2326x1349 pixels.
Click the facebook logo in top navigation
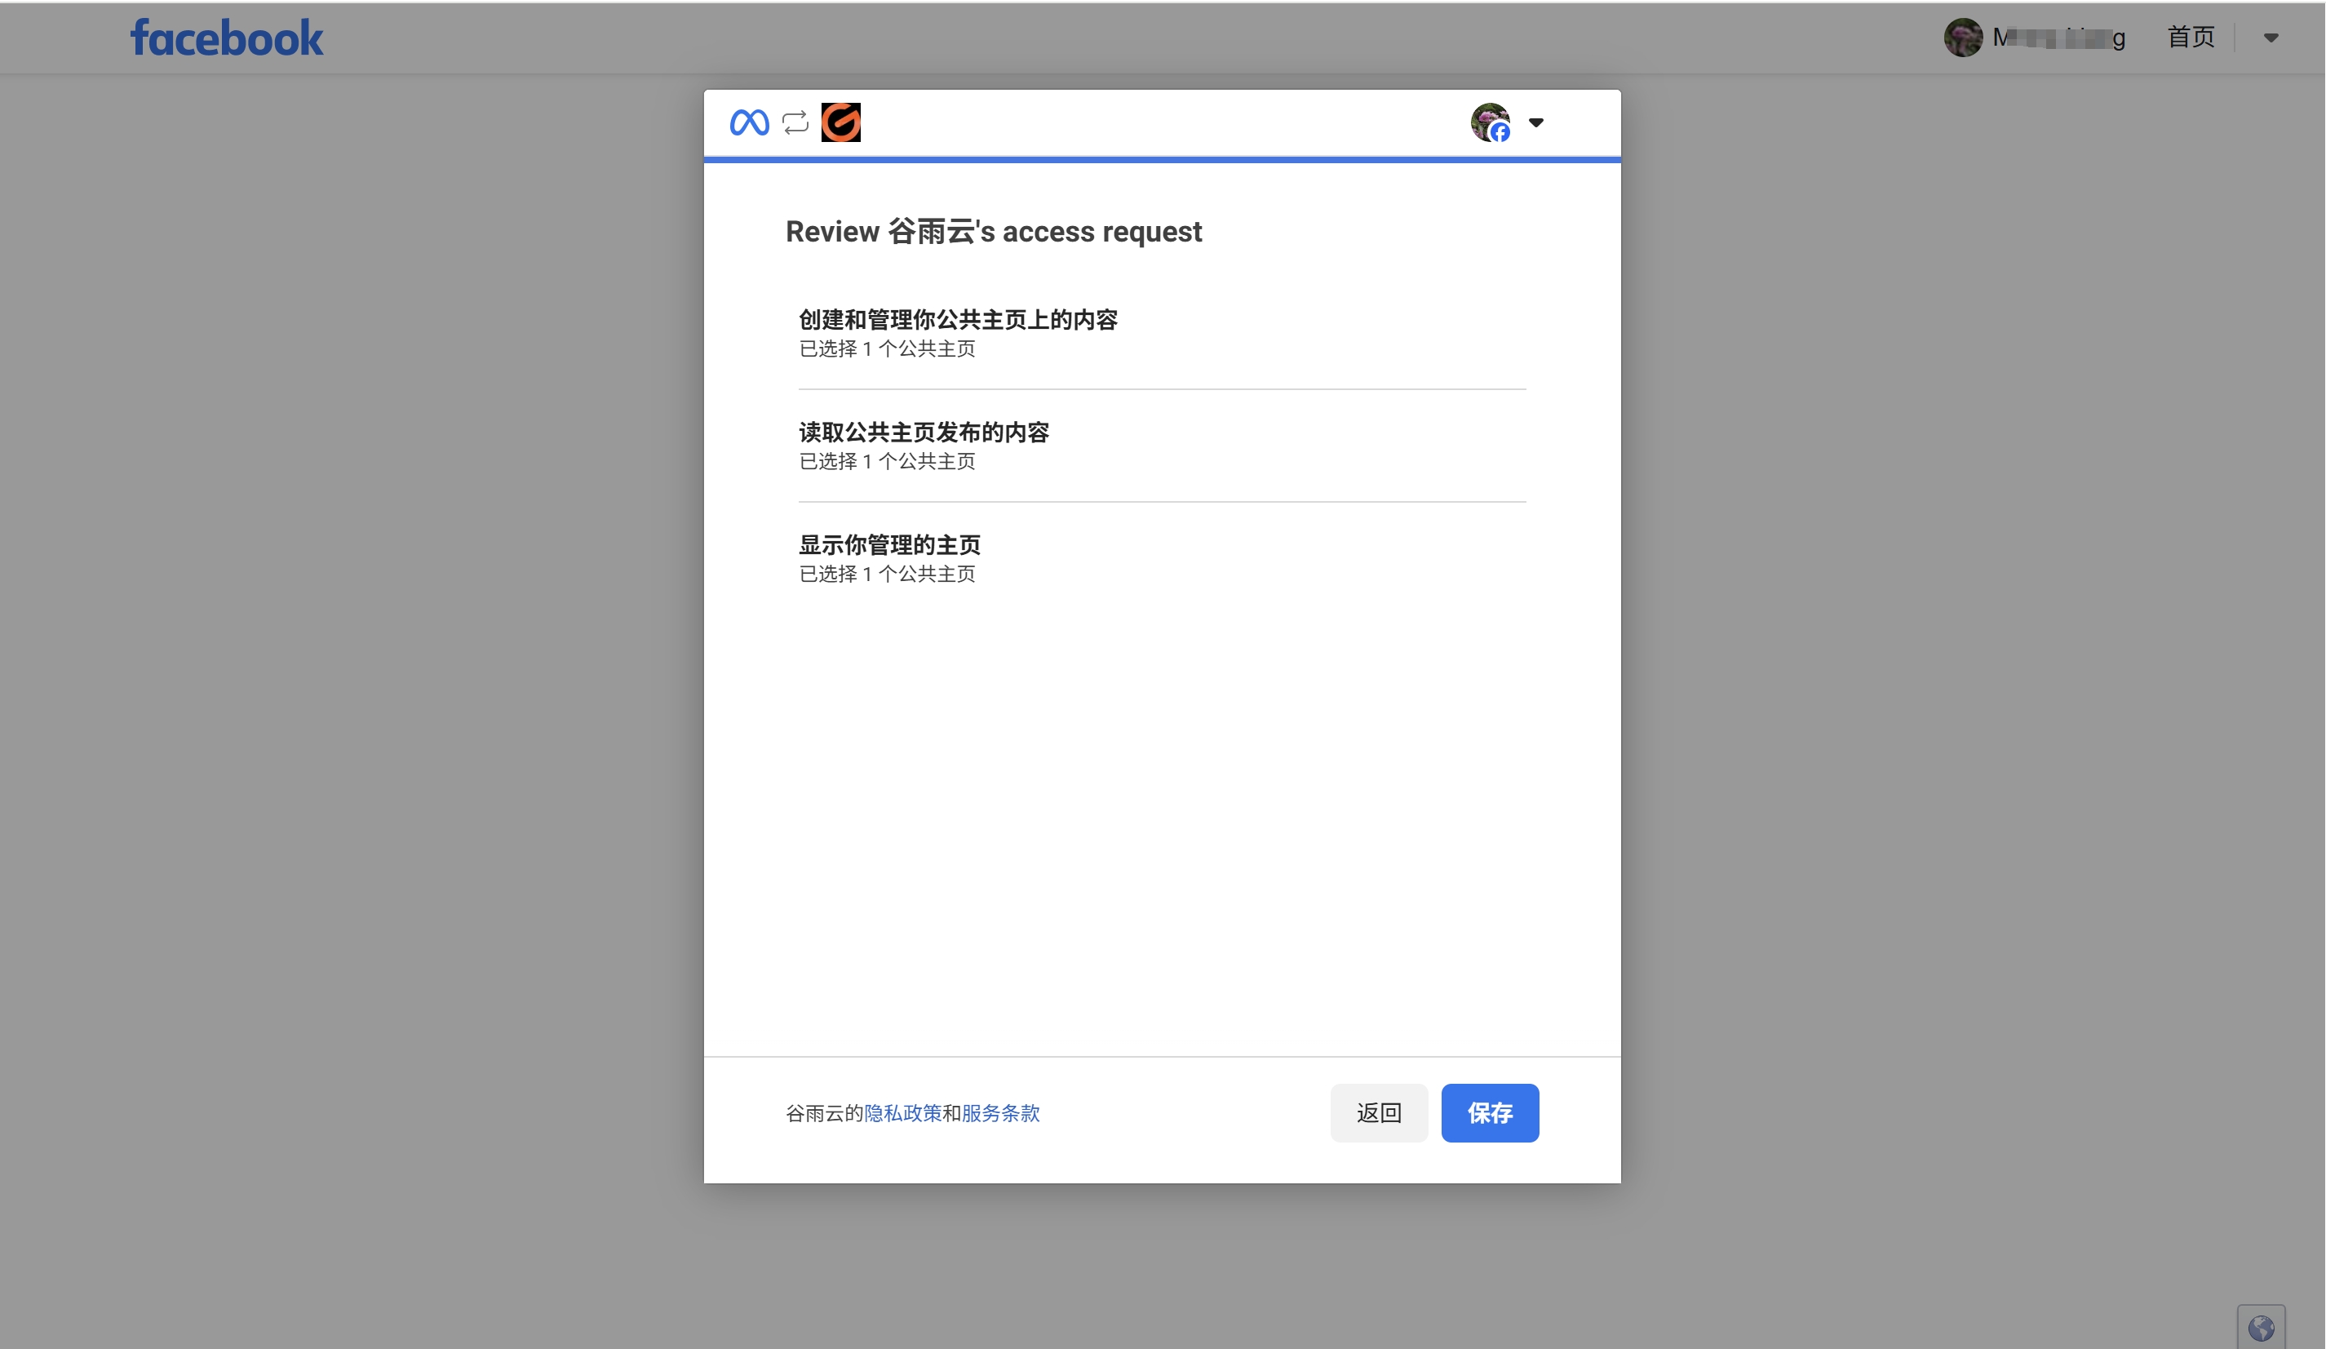tap(227, 37)
